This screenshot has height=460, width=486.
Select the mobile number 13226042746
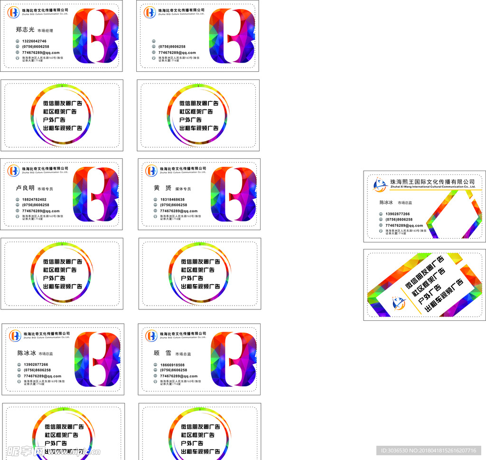[34, 41]
